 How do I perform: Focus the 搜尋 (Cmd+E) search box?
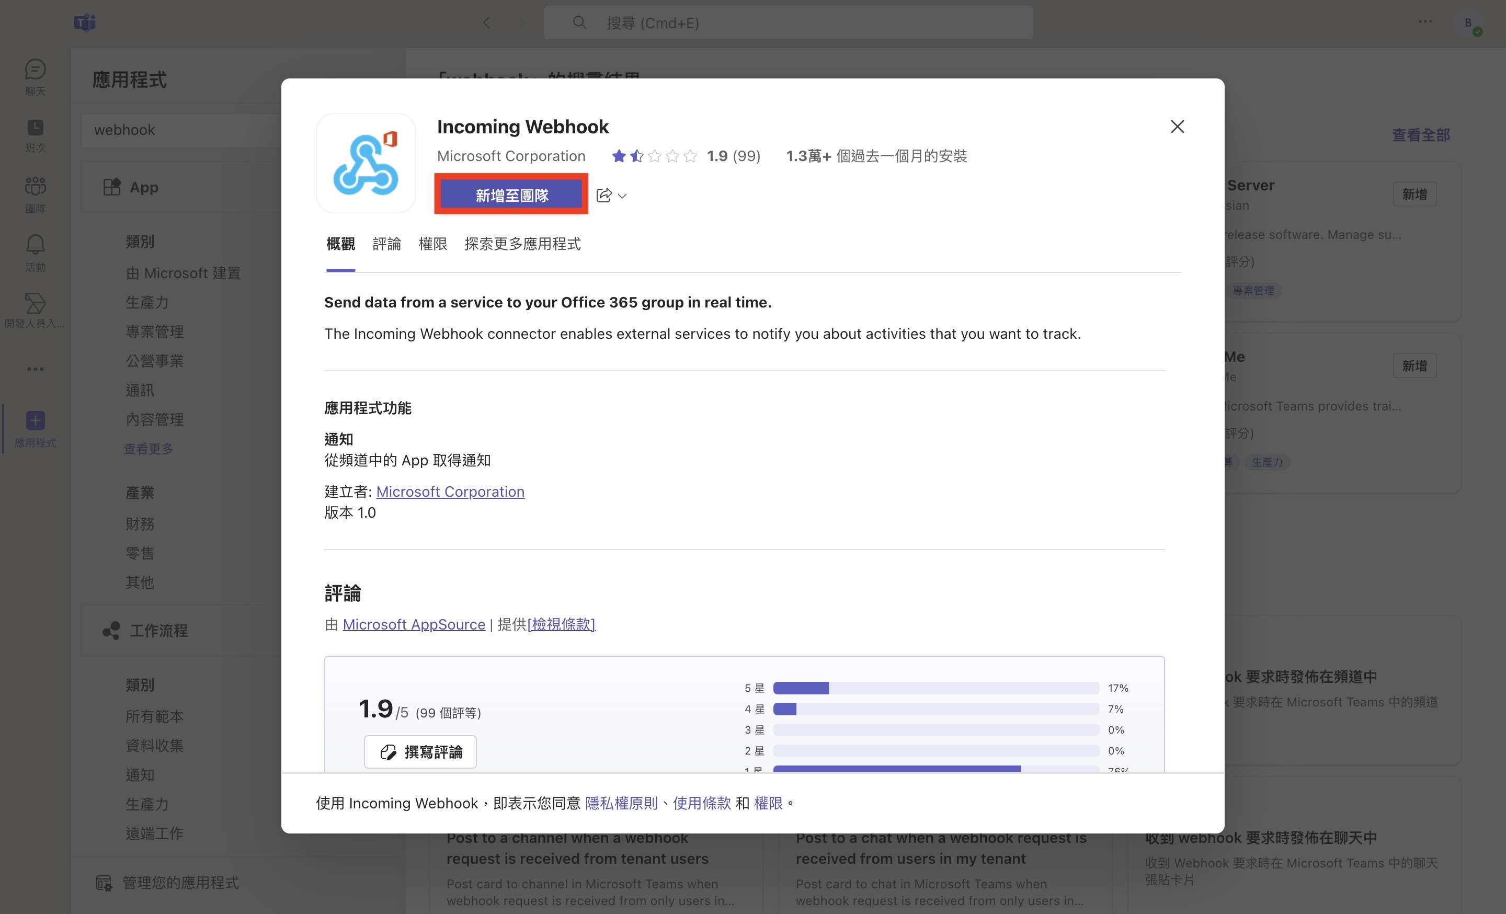[x=789, y=22]
